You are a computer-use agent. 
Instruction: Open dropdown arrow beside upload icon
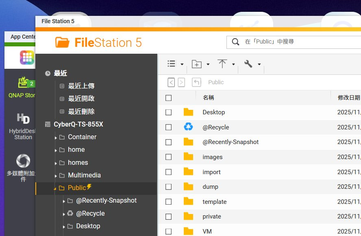click(233, 64)
